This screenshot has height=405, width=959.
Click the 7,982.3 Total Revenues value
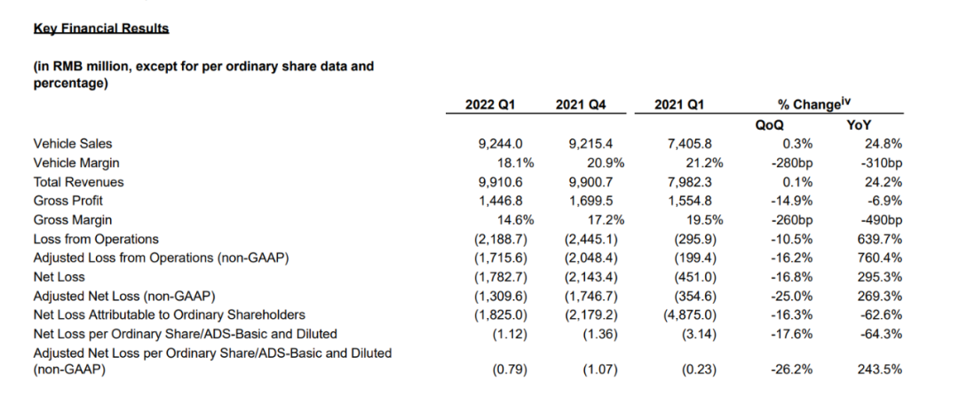[x=690, y=182]
